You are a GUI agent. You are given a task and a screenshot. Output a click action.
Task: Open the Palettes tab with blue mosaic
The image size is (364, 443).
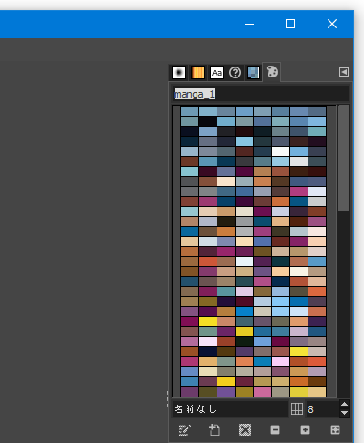pos(253,73)
